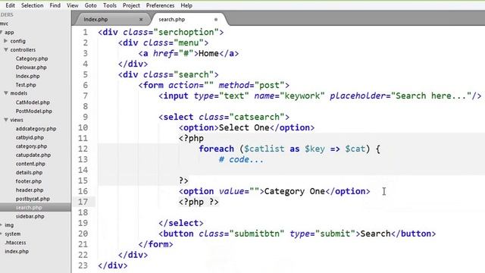Open the Goto menu
485x273 pixels.
coord(91,5)
